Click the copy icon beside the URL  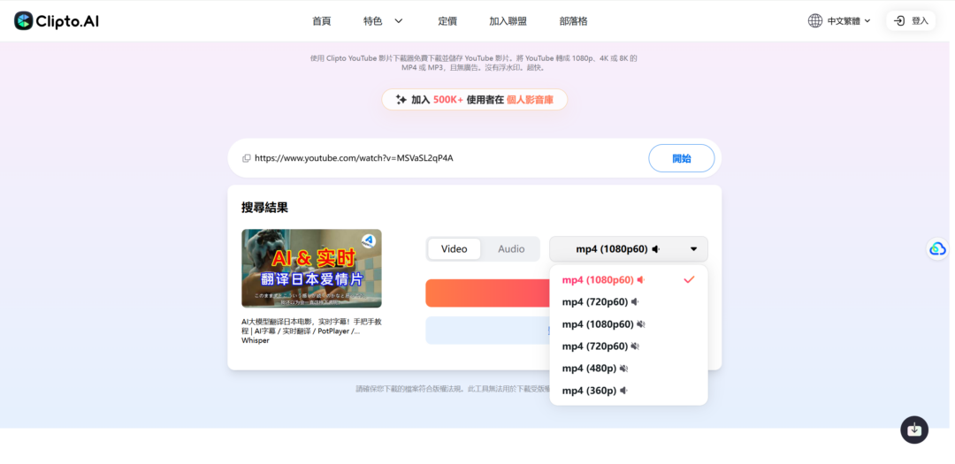(x=247, y=158)
